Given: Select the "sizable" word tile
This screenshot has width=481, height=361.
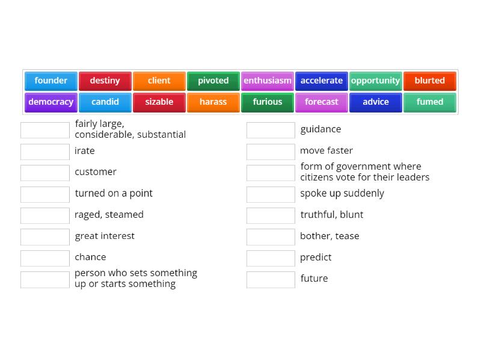Looking at the screenshot, I should (x=159, y=102).
